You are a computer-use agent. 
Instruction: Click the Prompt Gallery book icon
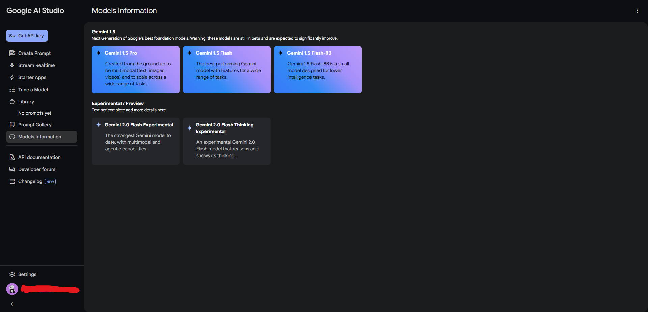pos(12,125)
